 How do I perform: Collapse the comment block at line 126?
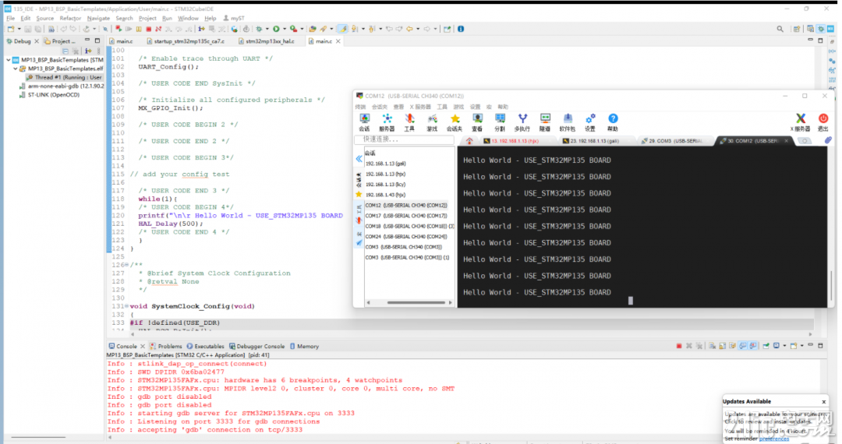pyautogui.click(x=127, y=265)
